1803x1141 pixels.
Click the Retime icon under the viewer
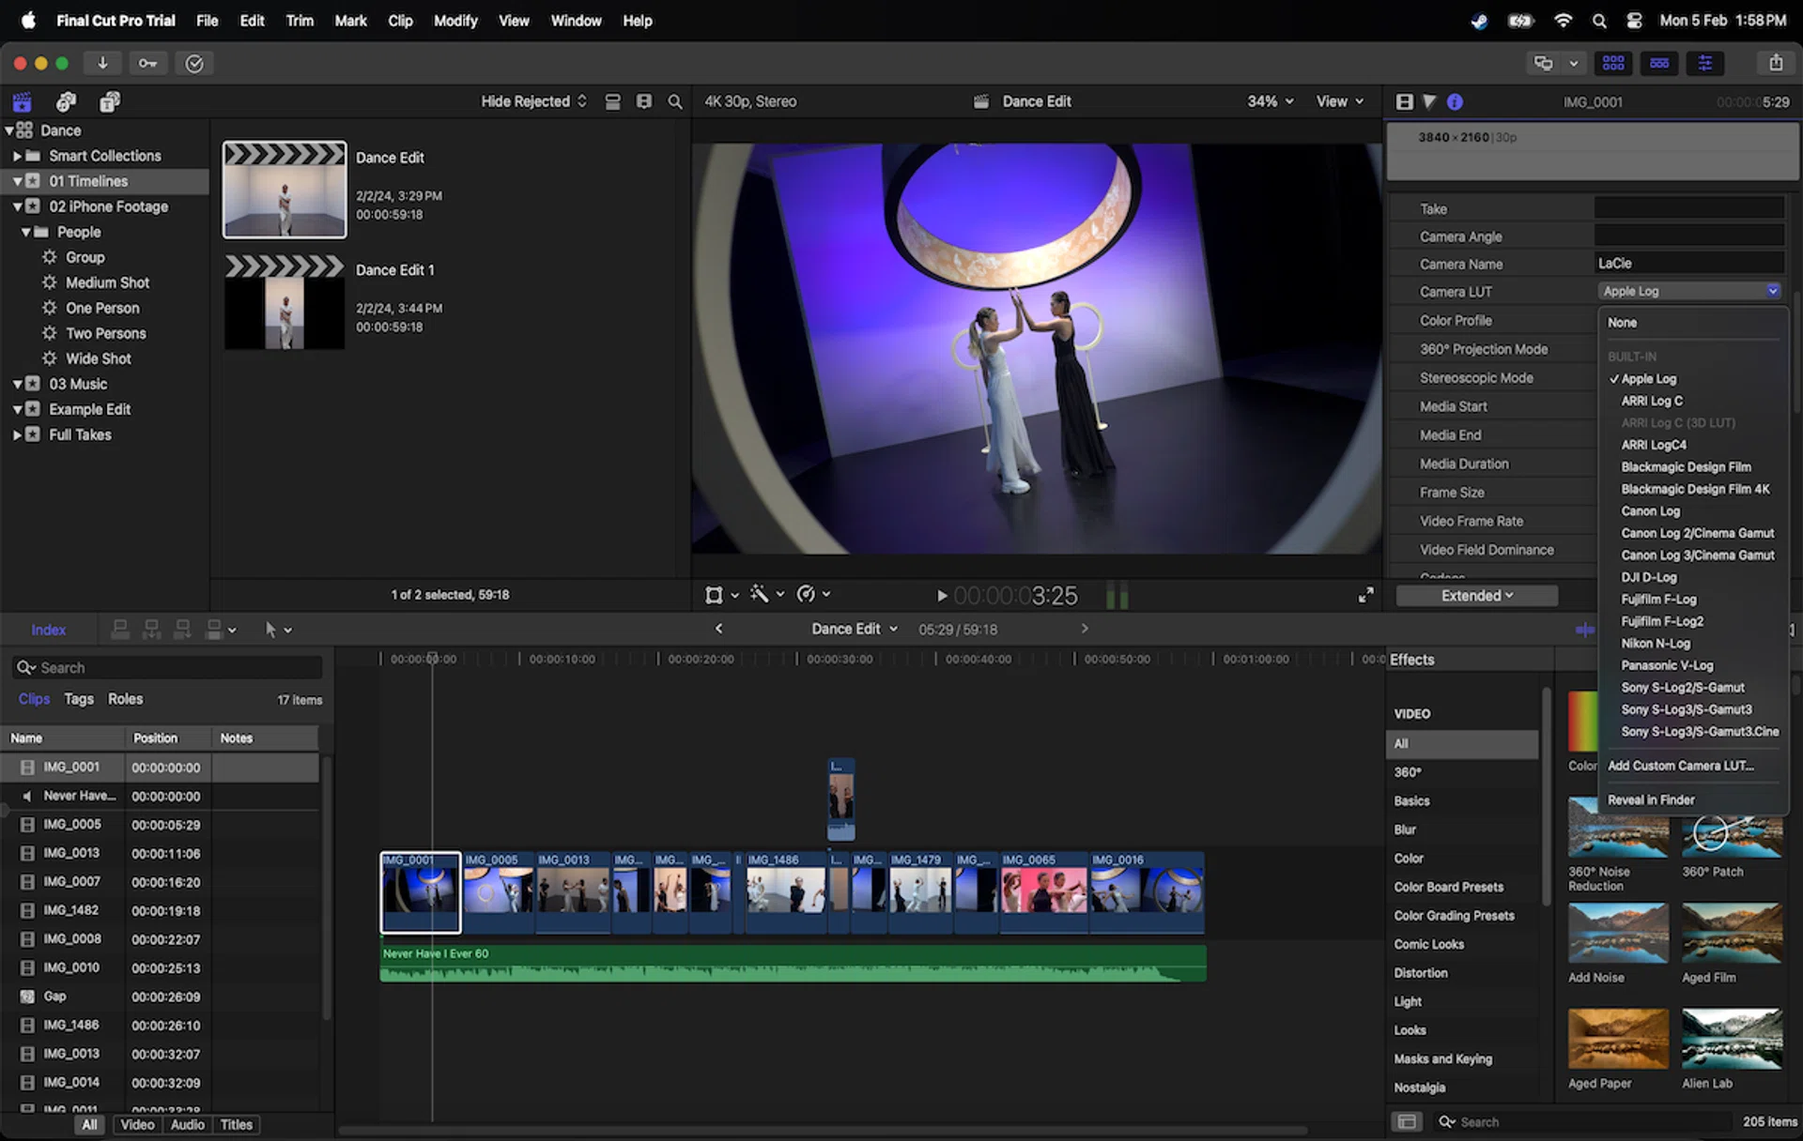808,594
